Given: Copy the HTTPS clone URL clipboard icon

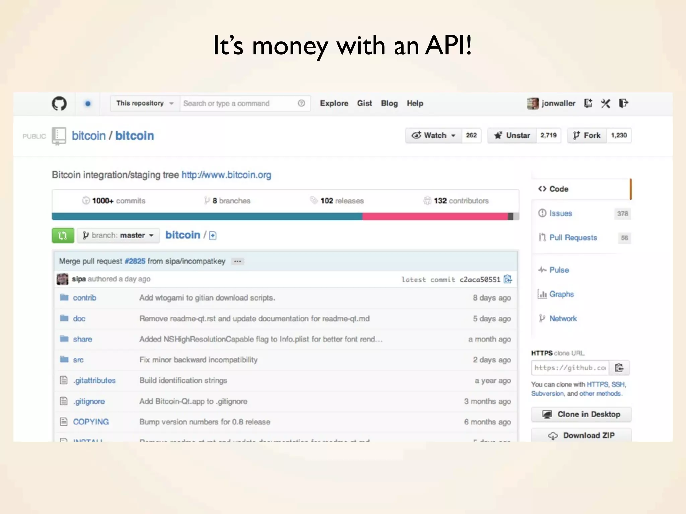Looking at the screenshot, I should (x=619, y=368).
